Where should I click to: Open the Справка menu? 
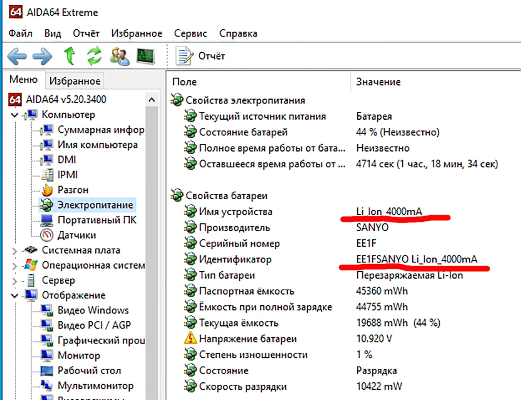(x=238, y=33)
